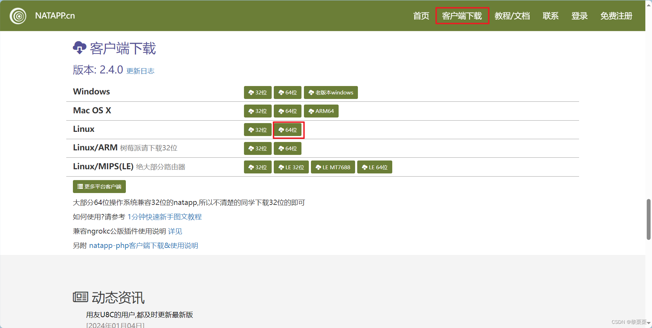Image resolution: width=652 pixels, height=328 pixels.
Task: Click the Mac OS X row label
Action: [x=92, y=110]
